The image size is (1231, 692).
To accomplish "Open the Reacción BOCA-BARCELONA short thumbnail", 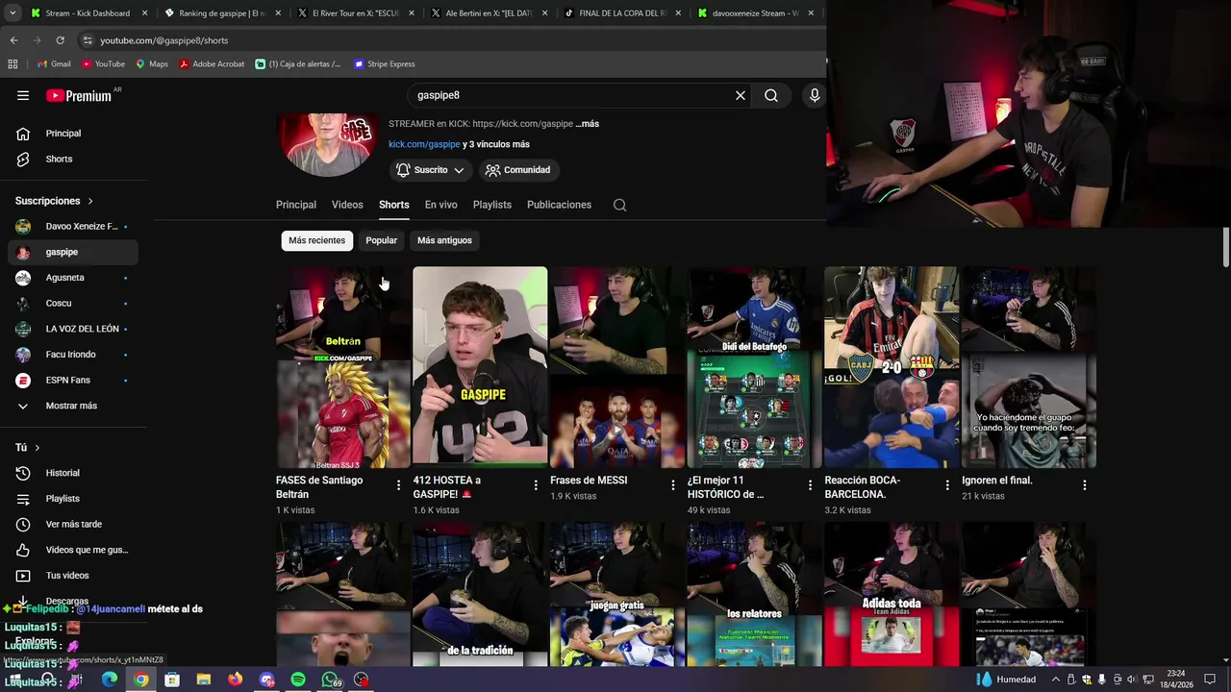I will [x=892, y=367].
